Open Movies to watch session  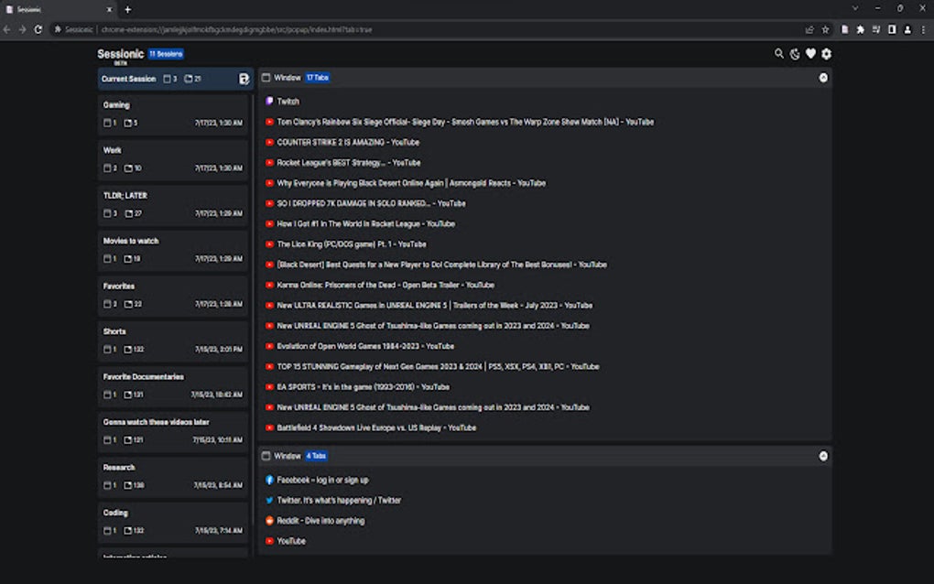point(173,249)
